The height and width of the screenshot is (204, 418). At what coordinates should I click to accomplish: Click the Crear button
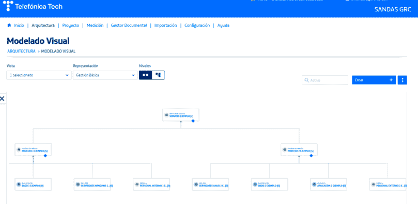click(x=374, y=80)
